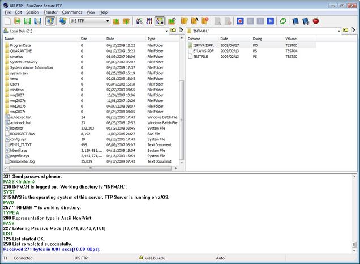360x264 pixels.
Task: Expand the remote 'INFMAH.' path dropdown
Action: click(339, 31)
